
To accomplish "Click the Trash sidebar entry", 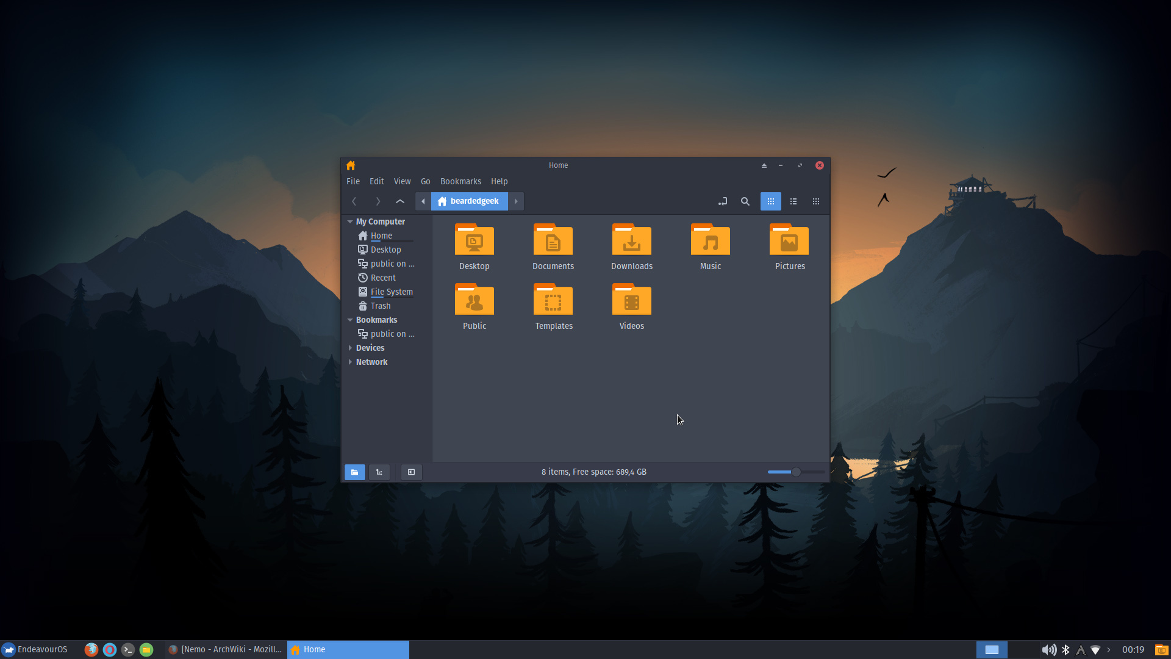I will pyautogui.click(x=380, y=306).
